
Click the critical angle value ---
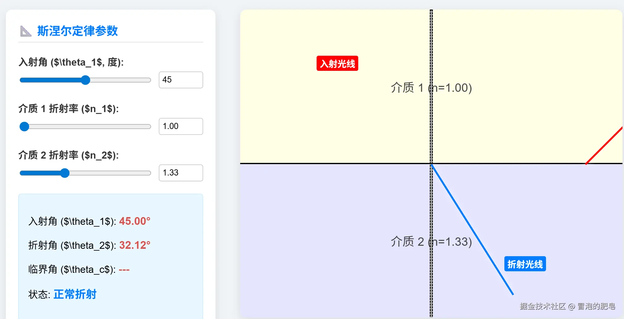click(x=124, y=270)
